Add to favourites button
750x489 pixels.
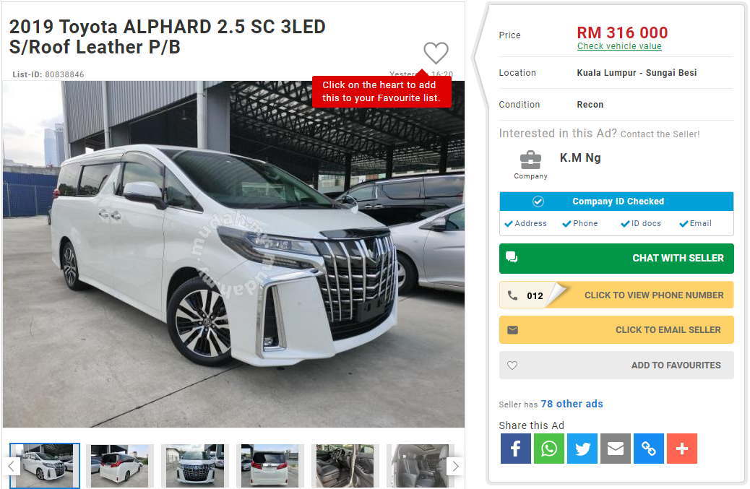point(616,365)
